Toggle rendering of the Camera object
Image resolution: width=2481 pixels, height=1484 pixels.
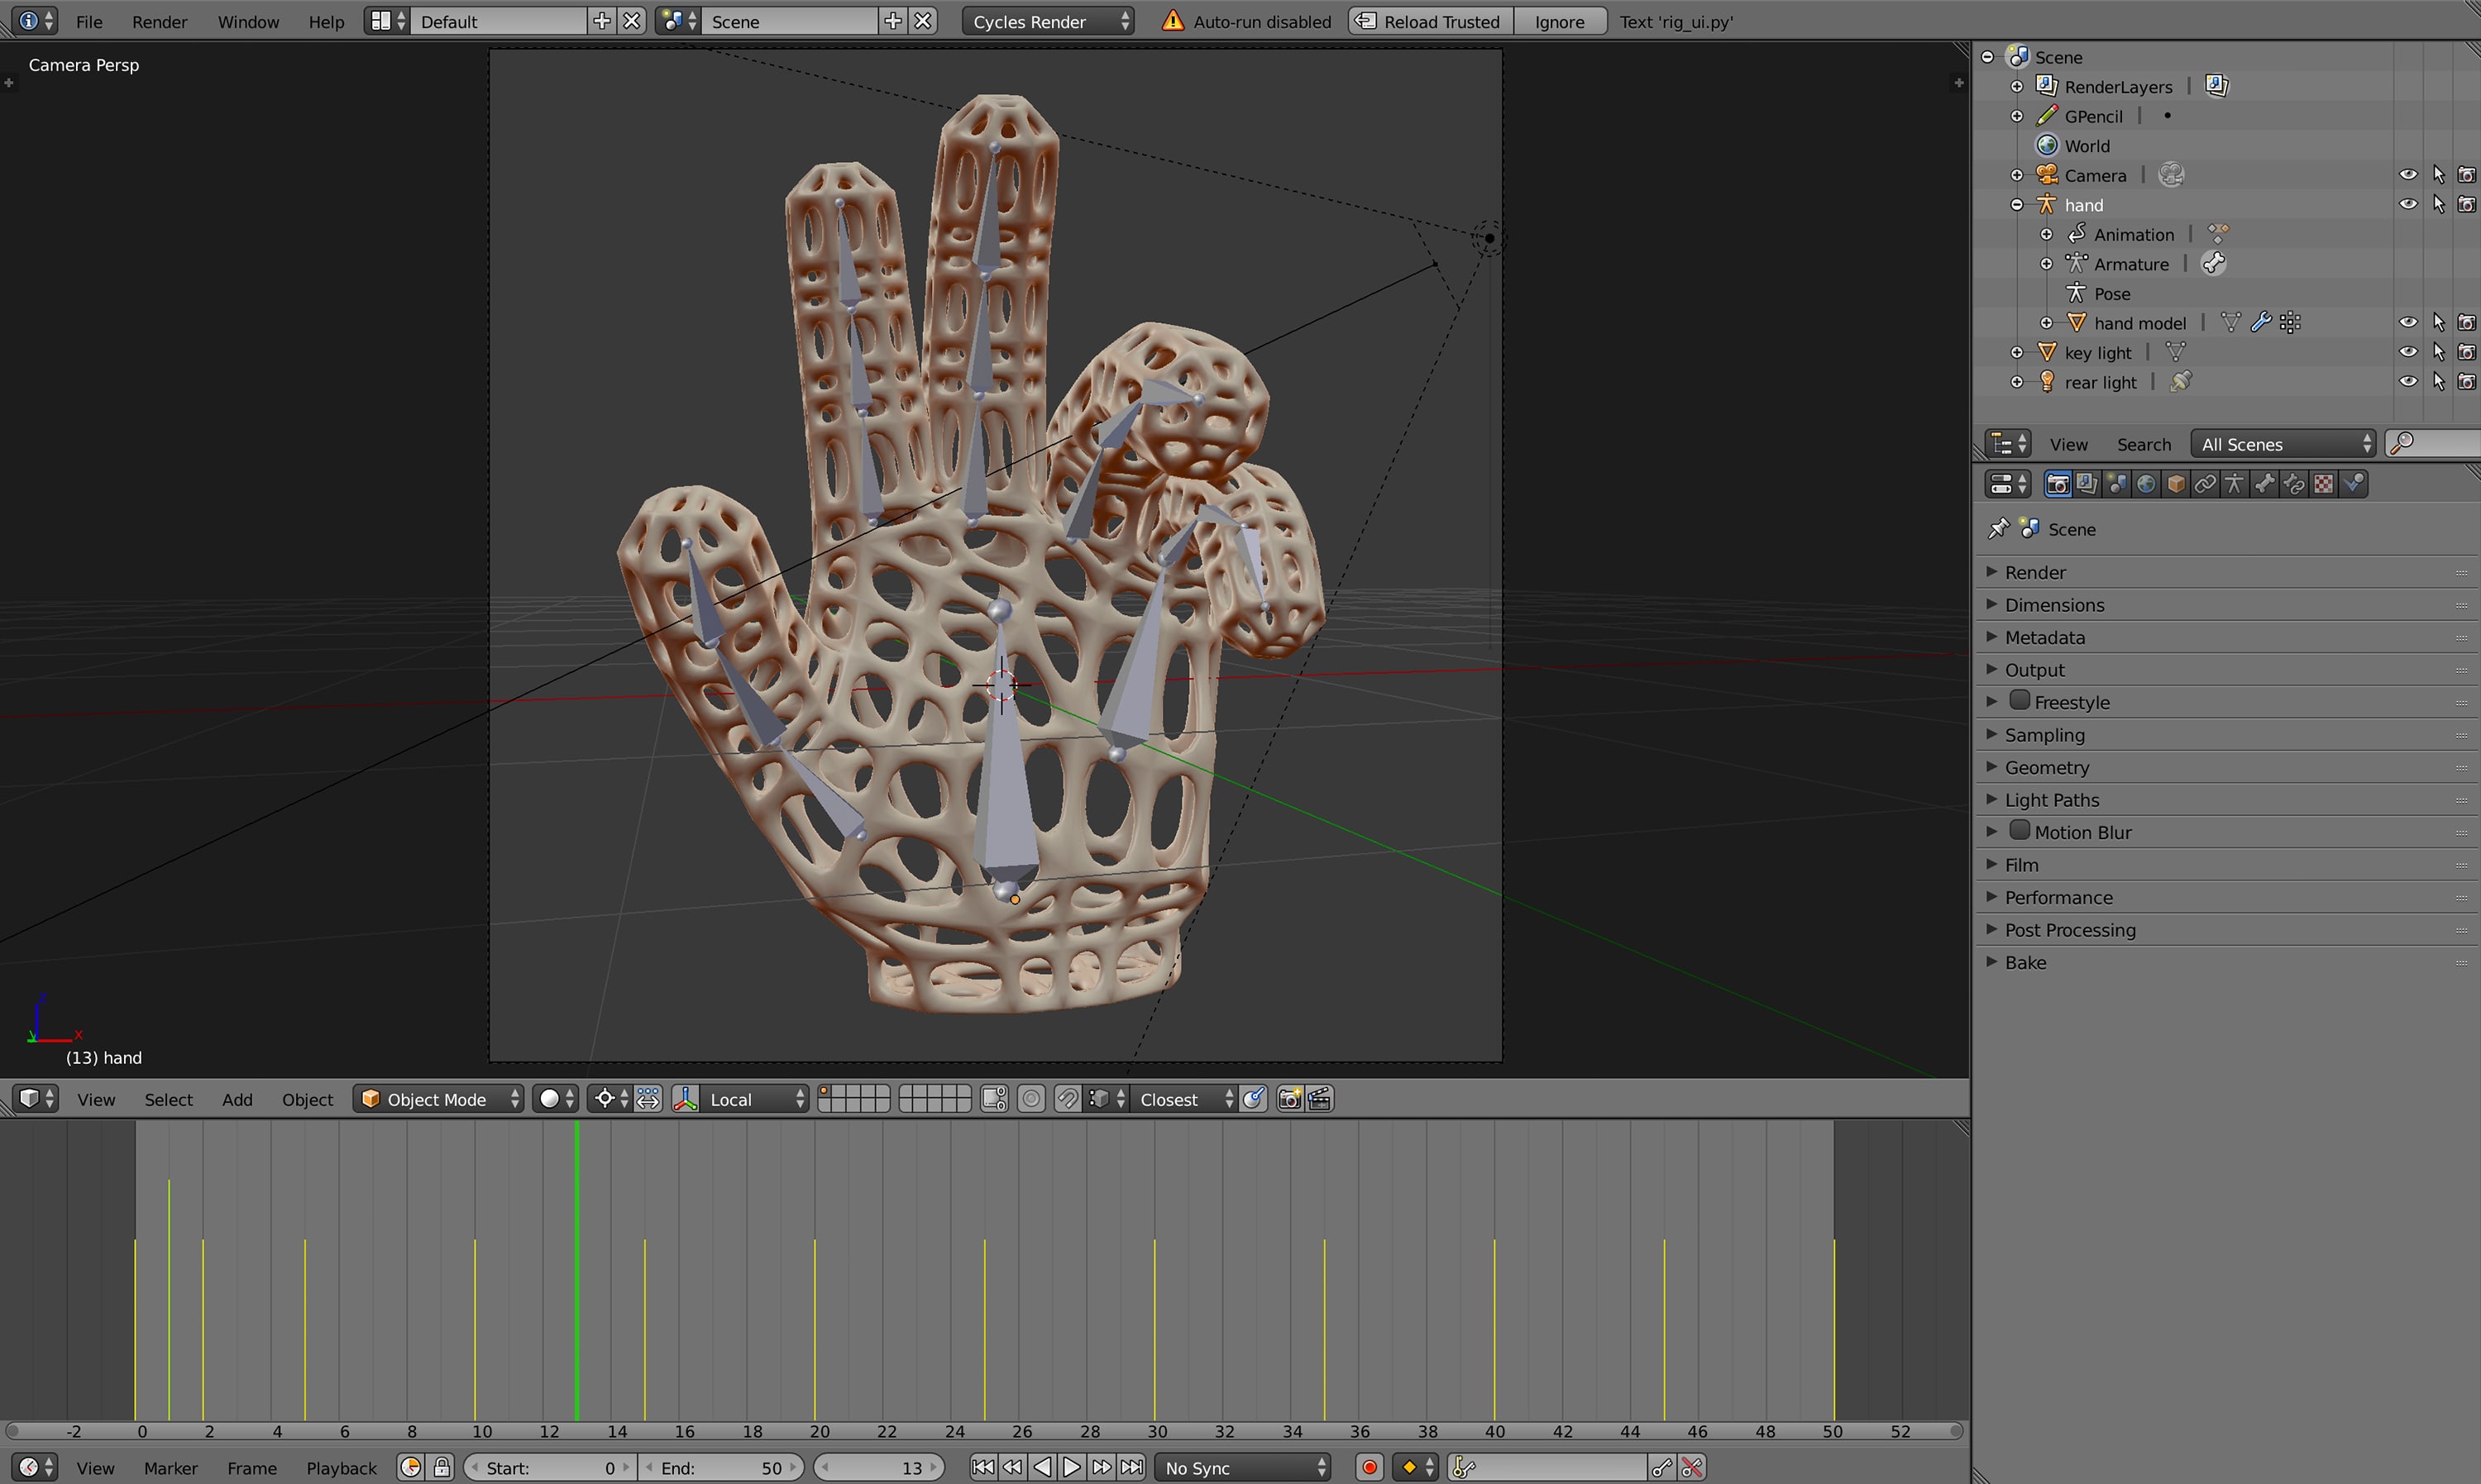(x=2467, y=174)
